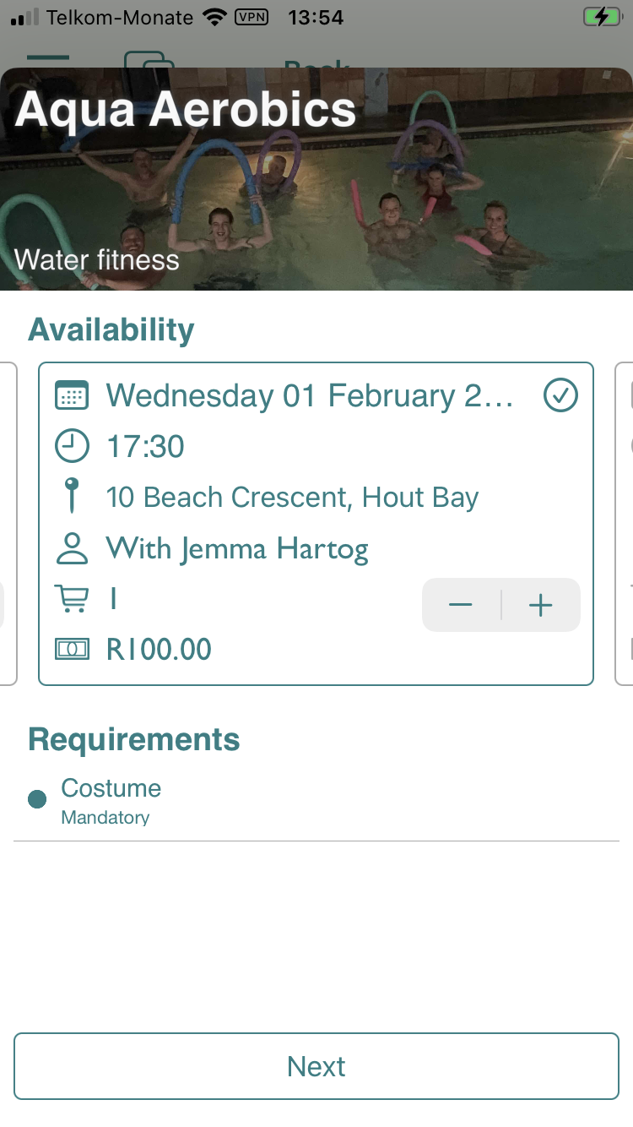Tap the With Jemma Hartog instructor name

point(237,549)
